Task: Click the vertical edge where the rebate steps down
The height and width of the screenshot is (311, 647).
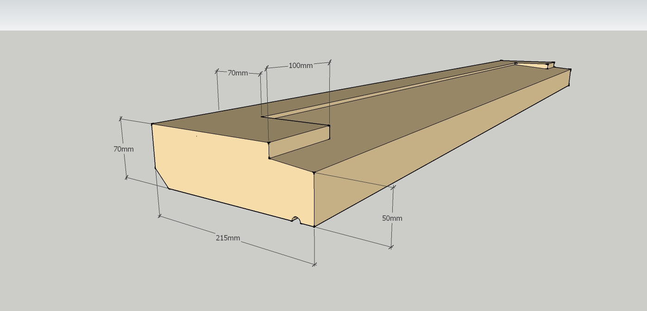Action: coord(269,150)
